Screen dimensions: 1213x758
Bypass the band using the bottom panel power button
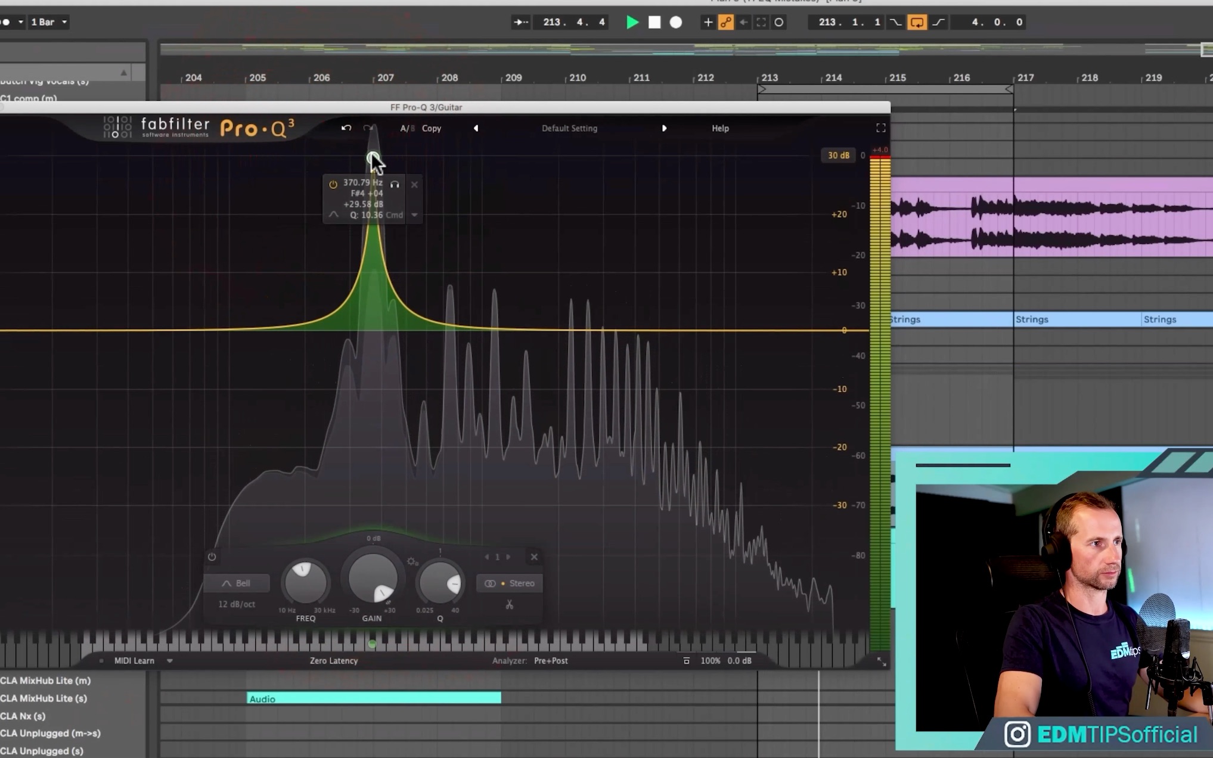coord(212,557)
